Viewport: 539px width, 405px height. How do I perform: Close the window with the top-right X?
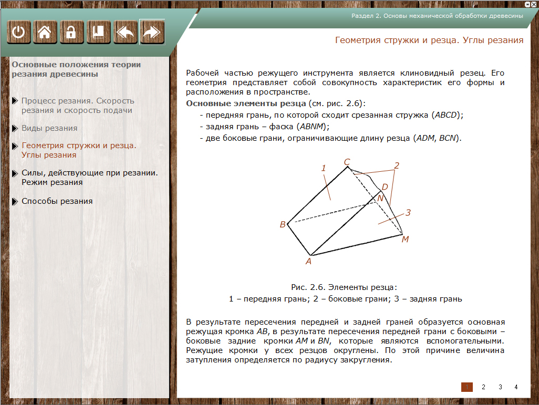(534, 4)
